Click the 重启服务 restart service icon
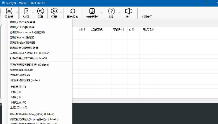 [x=72, y=11]
